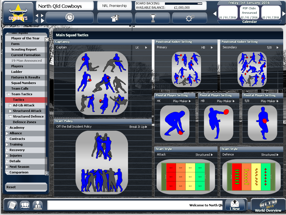The height and width of the screenshot is (215, 286).
Task: Select Players from the sidebar menu
Action: point(26,66)
